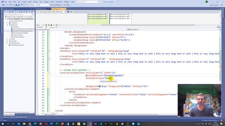The height and width of the screenshot is (126, 225).
Task: Expand the Assets folder
Action: coord(7,39)
